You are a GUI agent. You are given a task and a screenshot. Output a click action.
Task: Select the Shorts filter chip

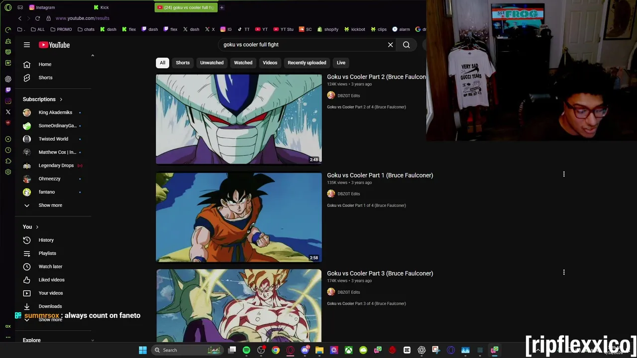click(x=183, y=63)
